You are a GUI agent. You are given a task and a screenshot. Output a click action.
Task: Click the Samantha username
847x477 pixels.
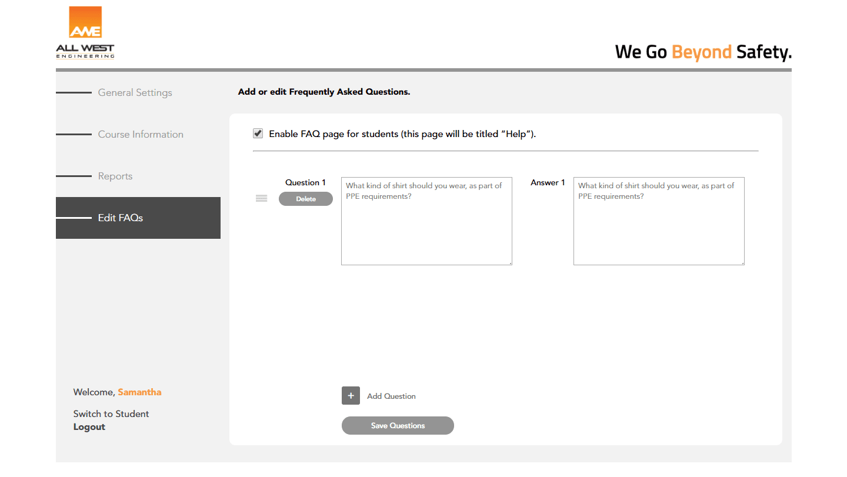coord(139,392)
